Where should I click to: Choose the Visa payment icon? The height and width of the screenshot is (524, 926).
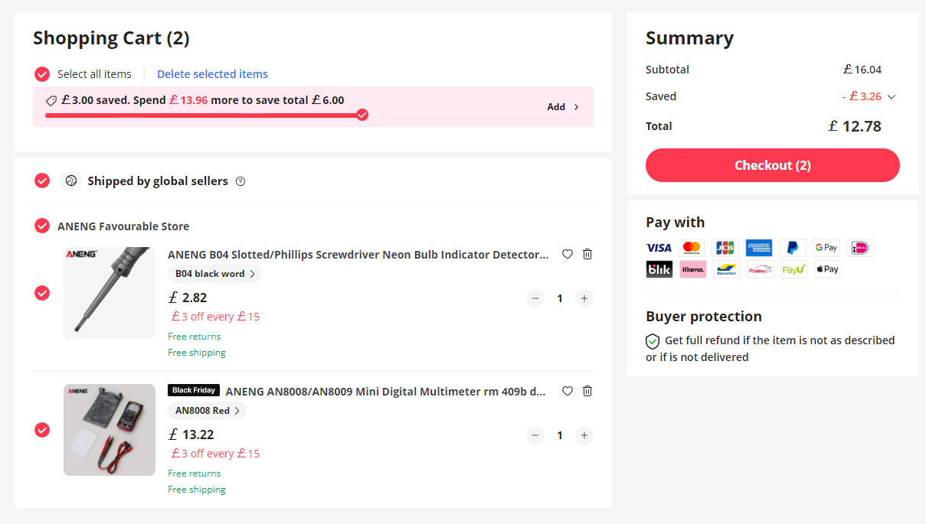(x=659, y=248)
